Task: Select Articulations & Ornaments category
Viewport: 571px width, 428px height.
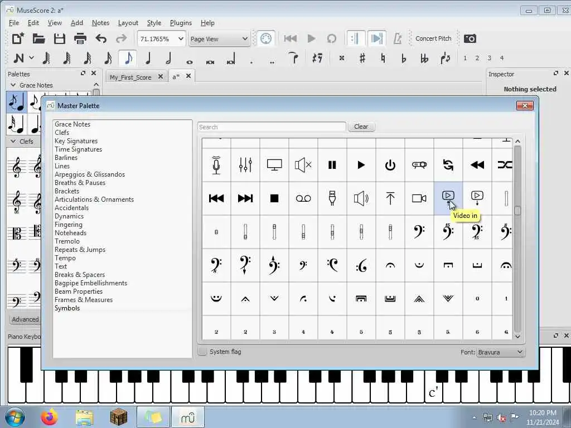Action: [x=94, y=200]
